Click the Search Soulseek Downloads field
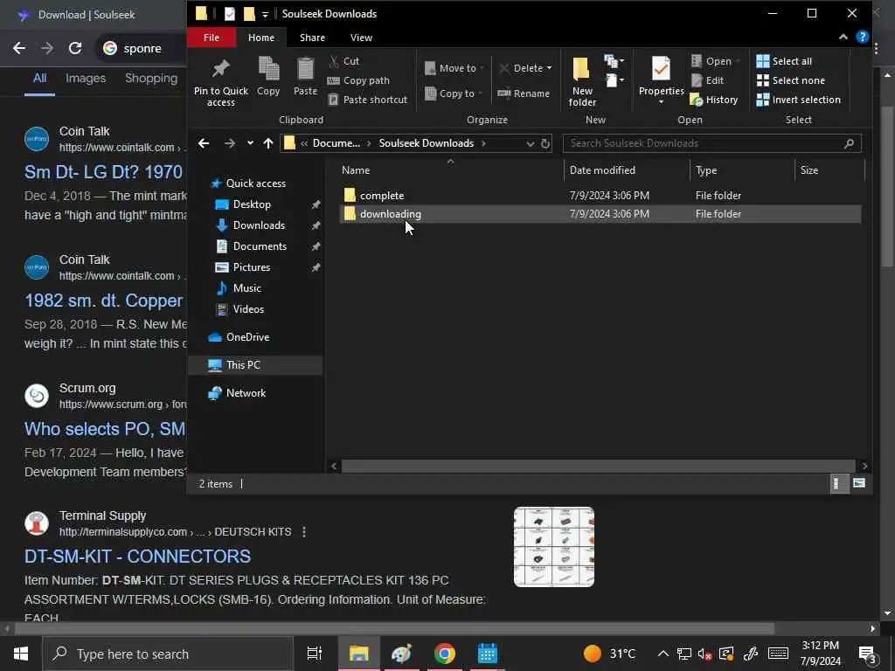This screenshot has height=671, width=895. (x=711, y=143)
